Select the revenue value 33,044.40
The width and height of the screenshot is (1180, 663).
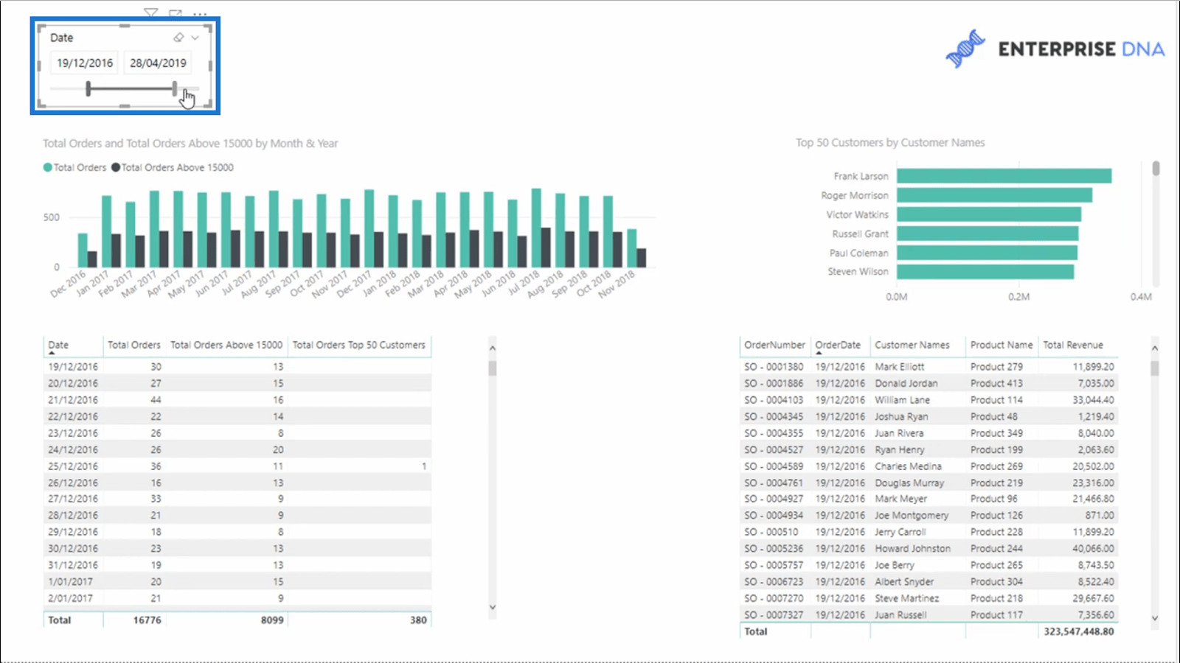click(x=1094, y=400)
